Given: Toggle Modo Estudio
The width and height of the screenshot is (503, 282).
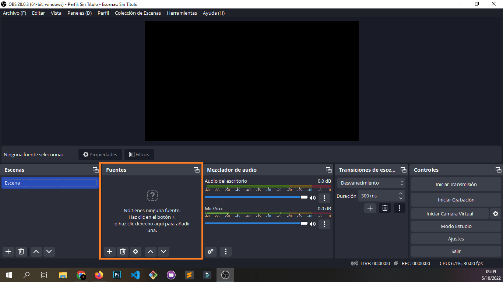Looking at the screenshot, I should point(456,226).
